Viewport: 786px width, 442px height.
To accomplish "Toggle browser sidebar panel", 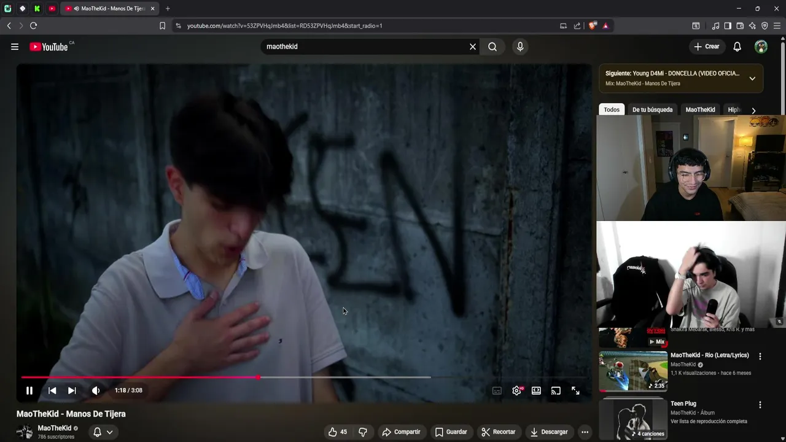I will point(728,26).
